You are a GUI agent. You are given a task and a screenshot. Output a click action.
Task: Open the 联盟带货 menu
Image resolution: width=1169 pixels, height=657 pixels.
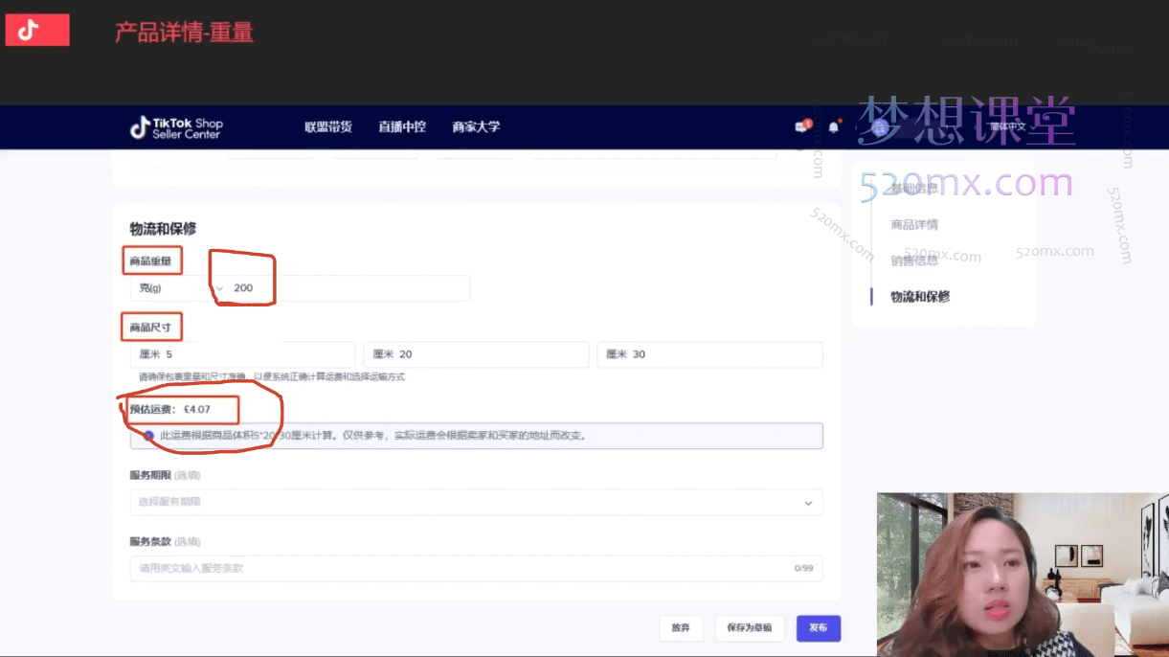click(x=328, y=126)
